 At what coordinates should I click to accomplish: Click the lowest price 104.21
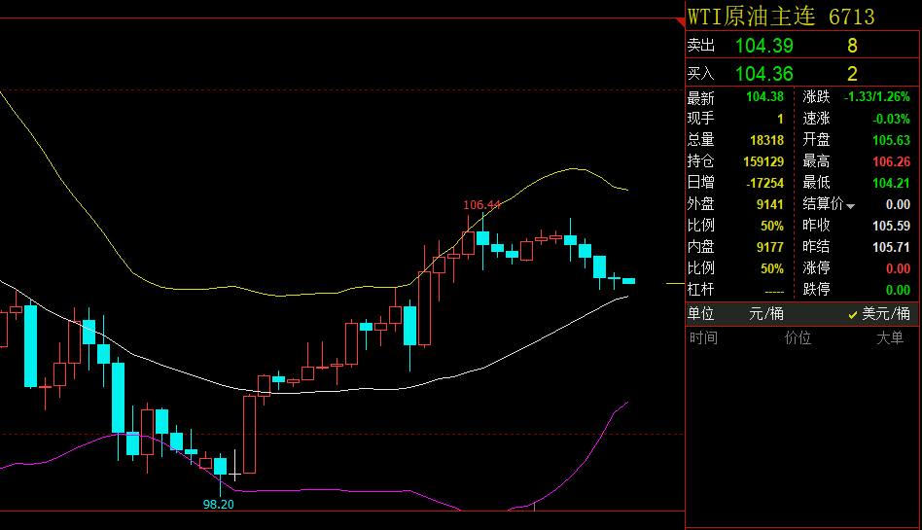click(x=892, y=183)
